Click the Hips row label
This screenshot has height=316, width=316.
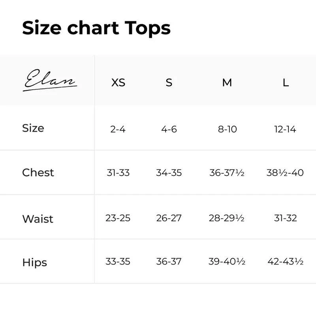click(34, 263)
